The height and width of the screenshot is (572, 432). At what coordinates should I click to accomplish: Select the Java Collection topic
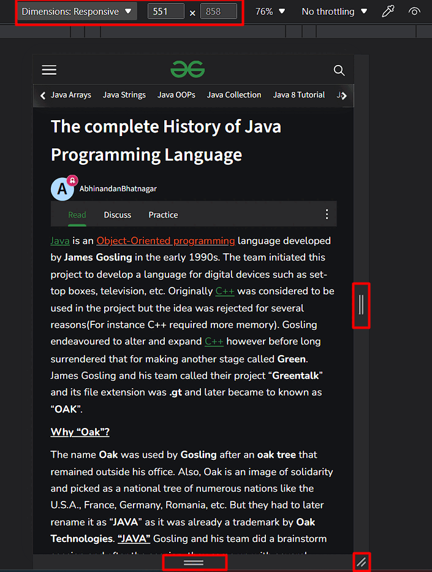tap(234, 95)
